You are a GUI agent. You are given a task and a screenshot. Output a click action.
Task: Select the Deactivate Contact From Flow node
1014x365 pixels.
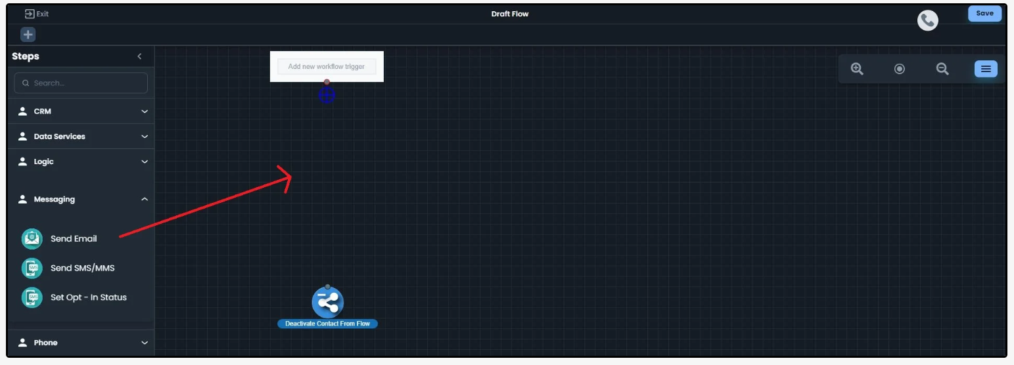tap(327, 303)
